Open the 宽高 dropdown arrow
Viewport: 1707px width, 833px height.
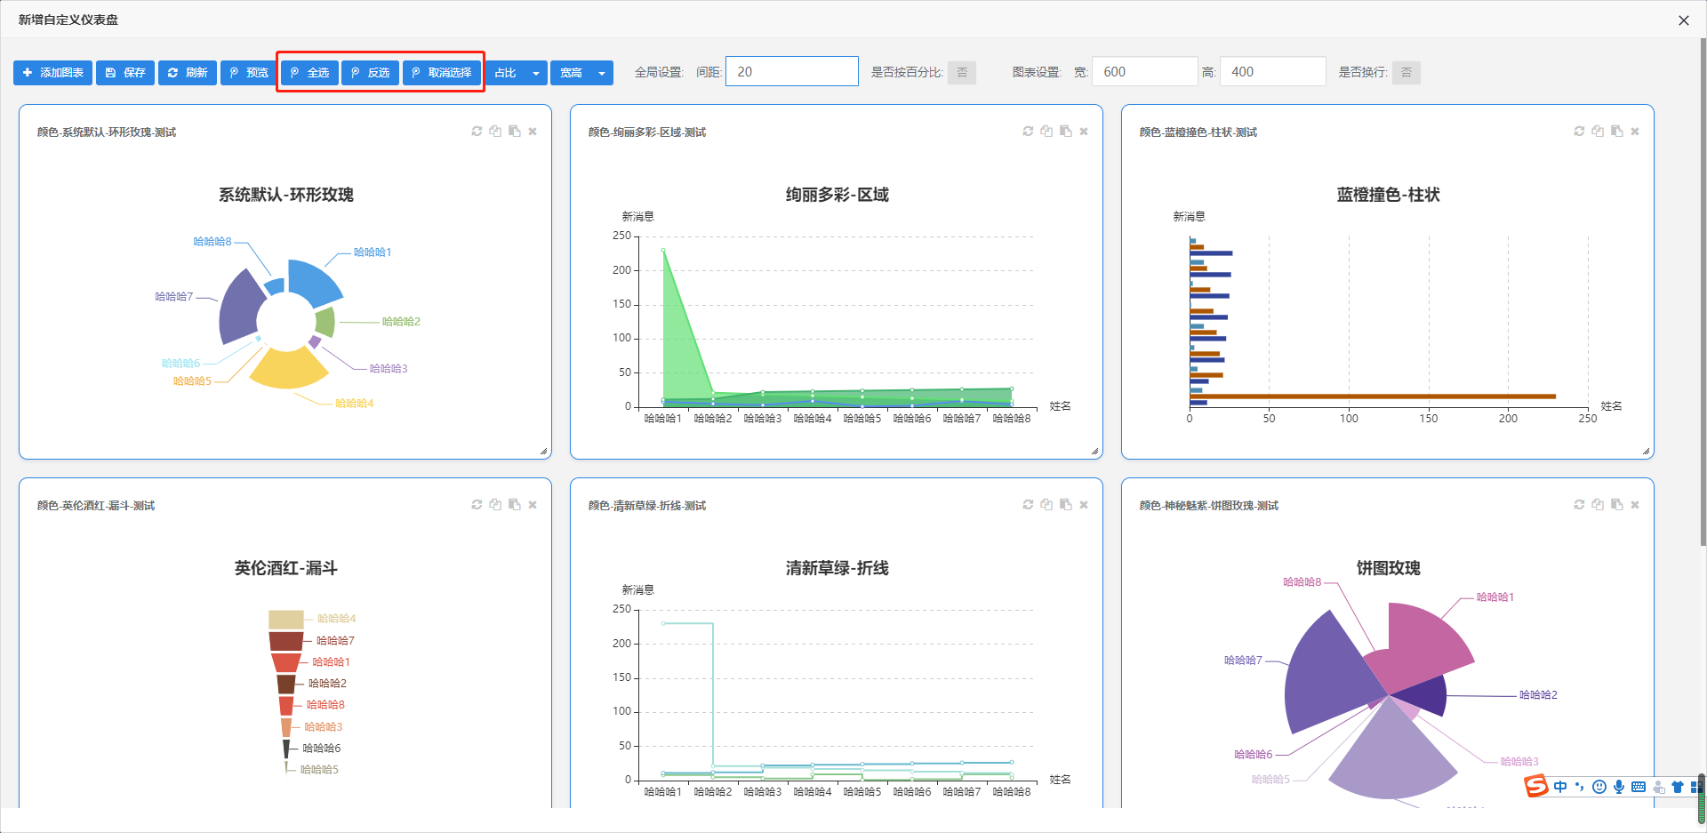point(602,73)
